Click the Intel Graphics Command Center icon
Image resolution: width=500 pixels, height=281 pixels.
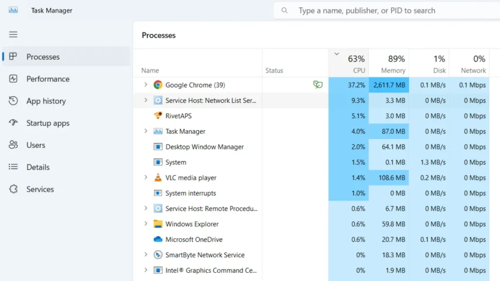click(x=158, y=270)
